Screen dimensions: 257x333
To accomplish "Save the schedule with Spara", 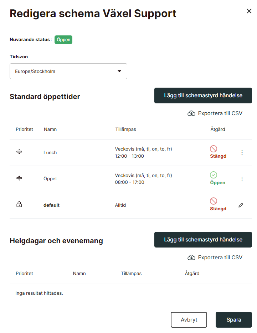I will tap(234, 320).
